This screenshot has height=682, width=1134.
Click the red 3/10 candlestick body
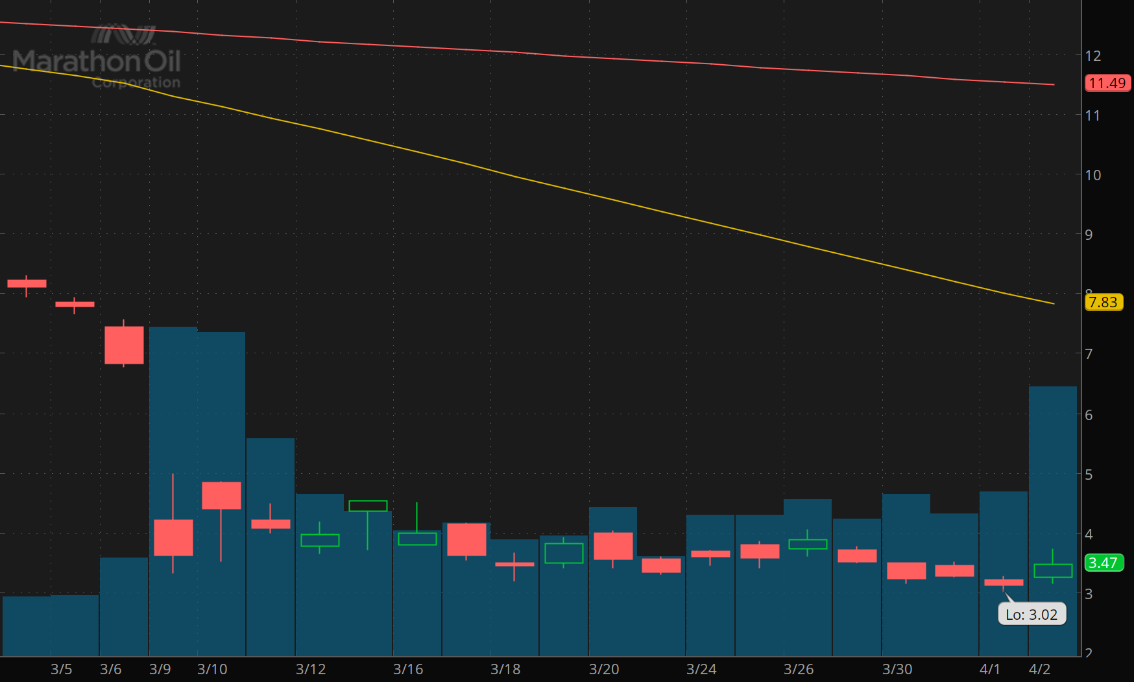coord(221,495)
